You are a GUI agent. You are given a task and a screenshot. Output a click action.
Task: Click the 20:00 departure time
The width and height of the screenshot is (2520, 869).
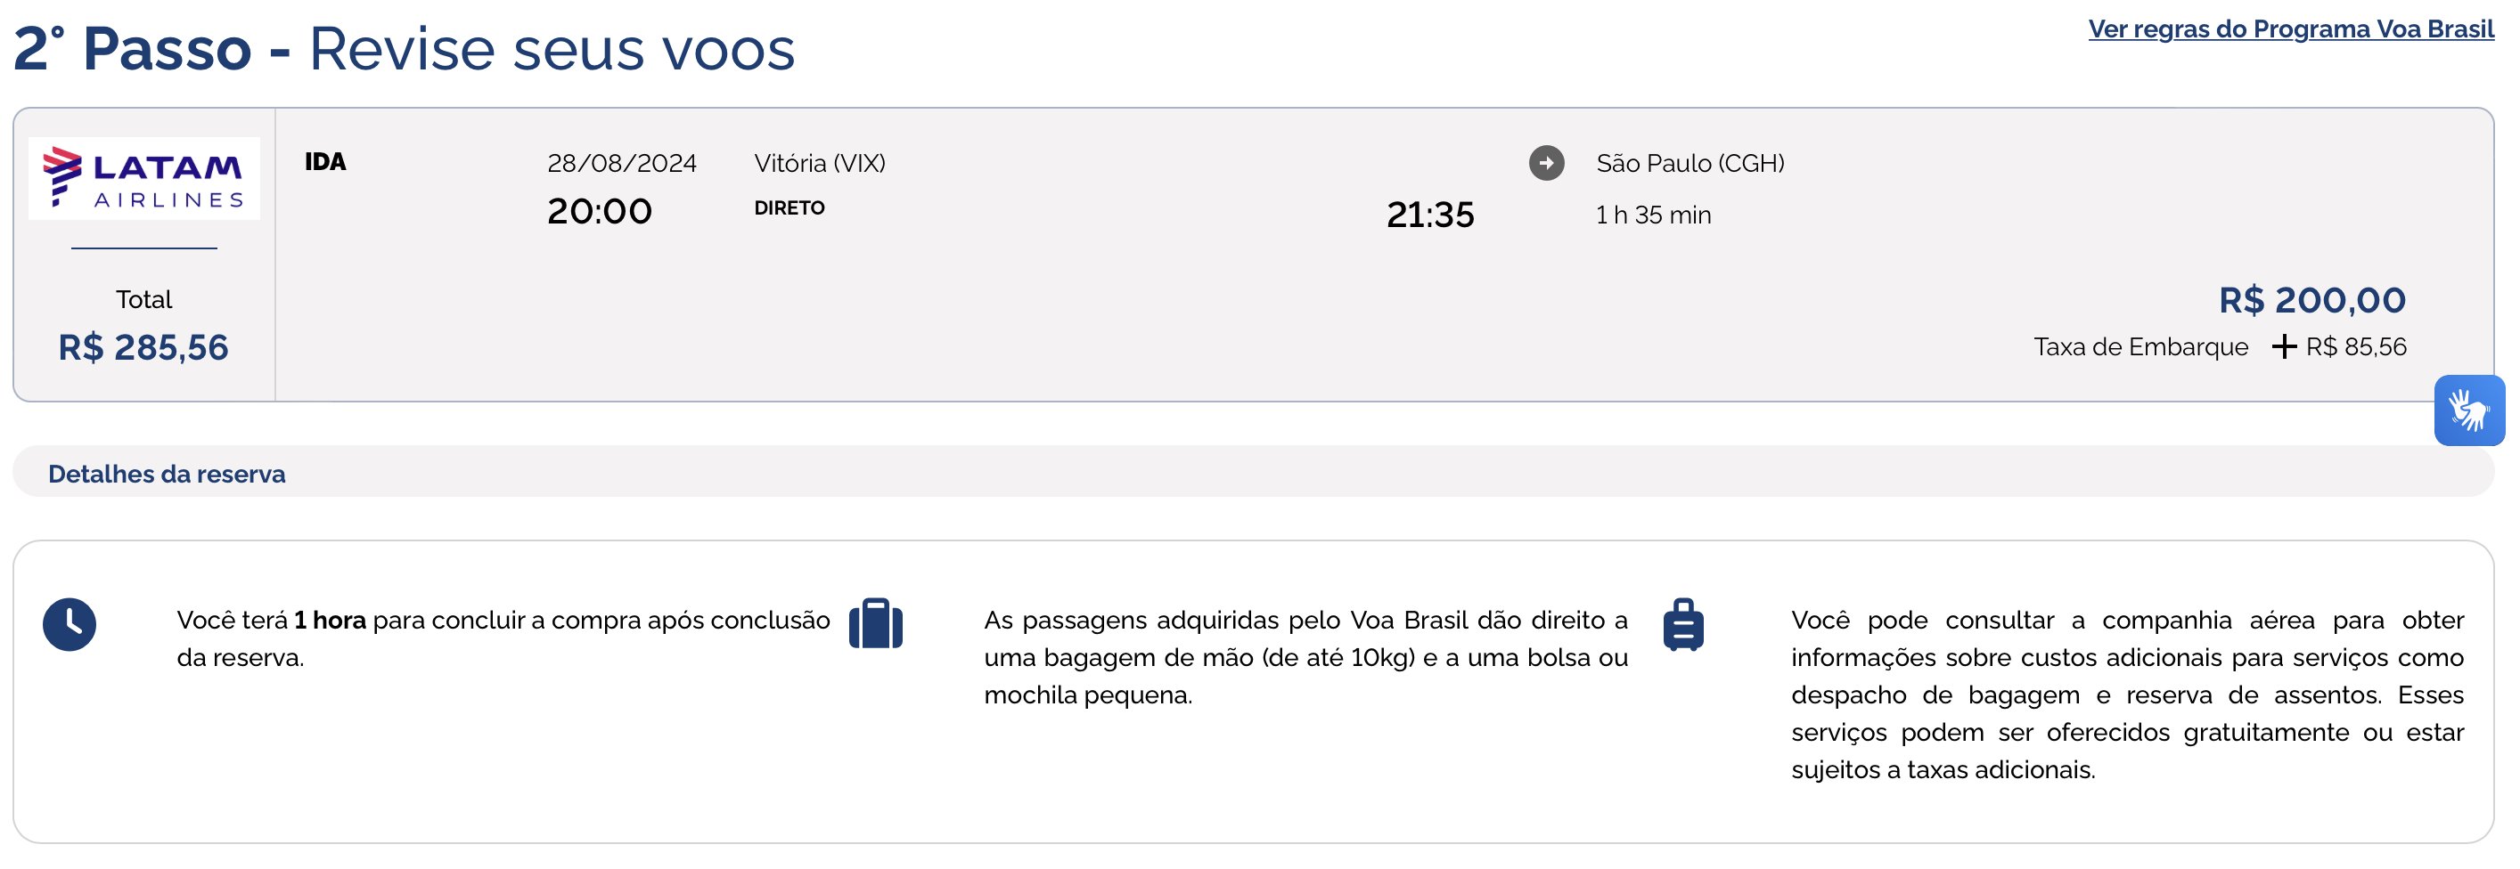pyautogui.click(x=599, y=211)
